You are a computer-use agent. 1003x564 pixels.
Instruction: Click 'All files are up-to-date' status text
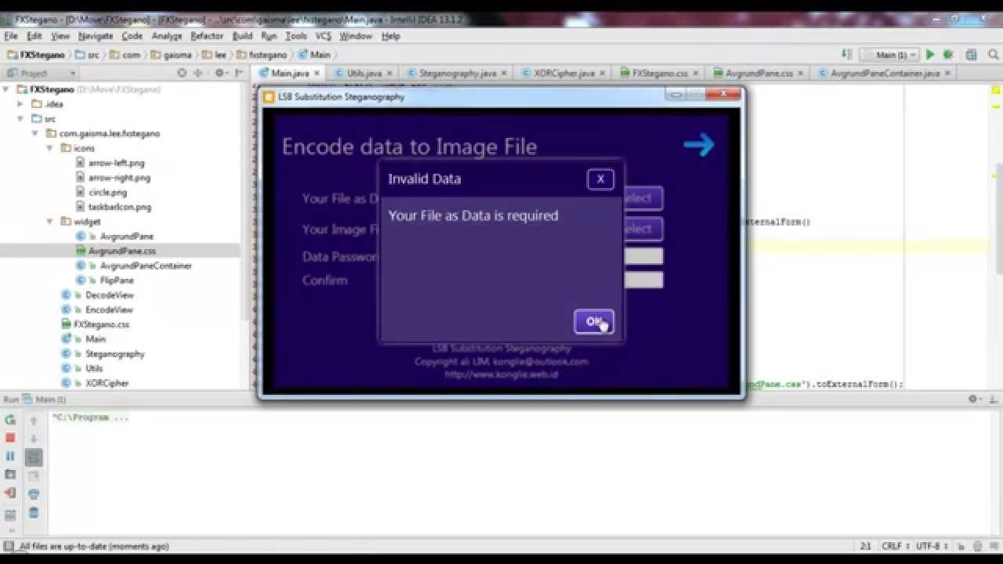tap(94, 546)
